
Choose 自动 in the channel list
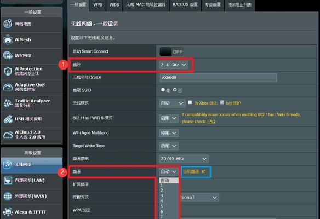click(x=169, y=181)
